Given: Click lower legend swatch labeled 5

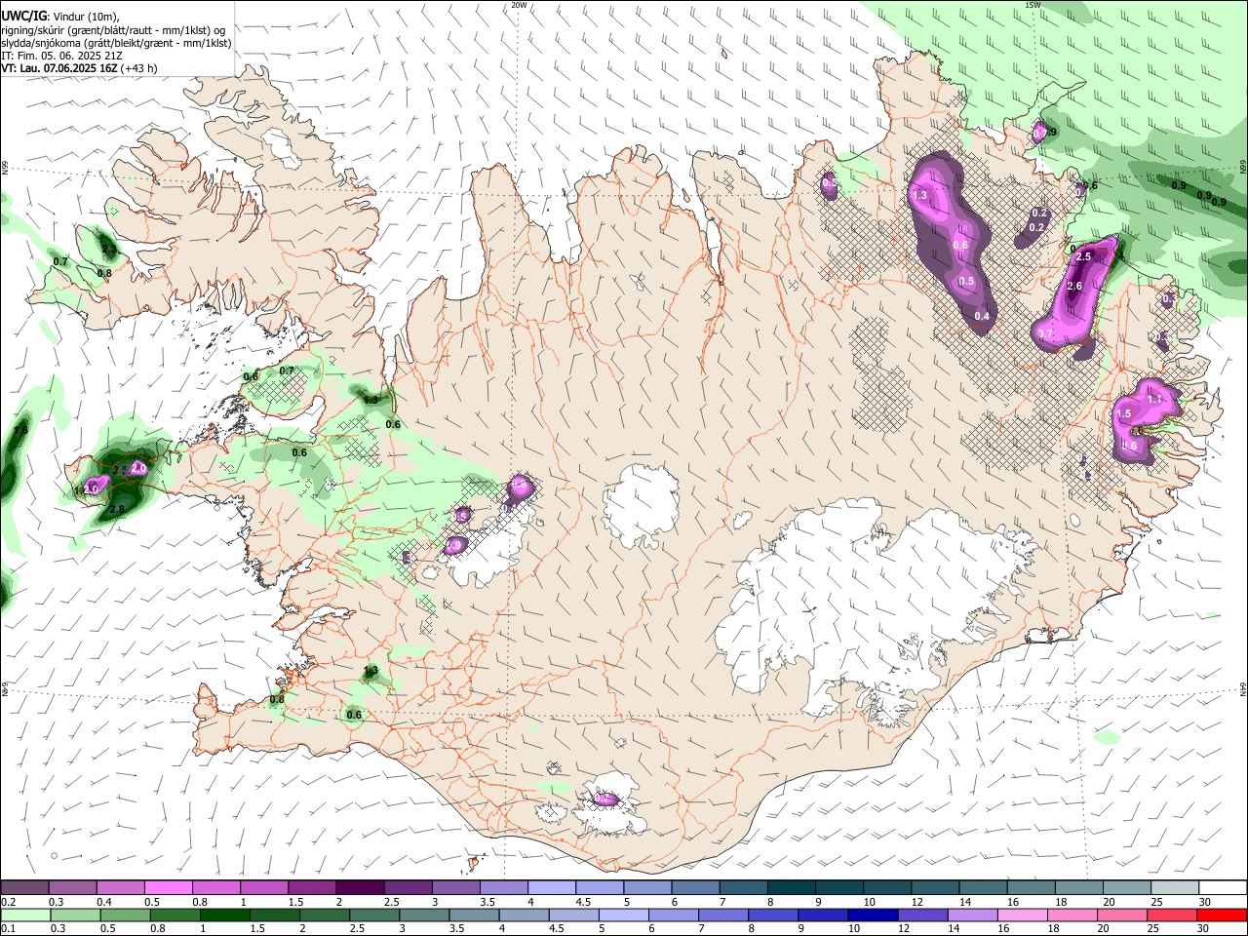Looking at the screenshot, I should 624,915.
